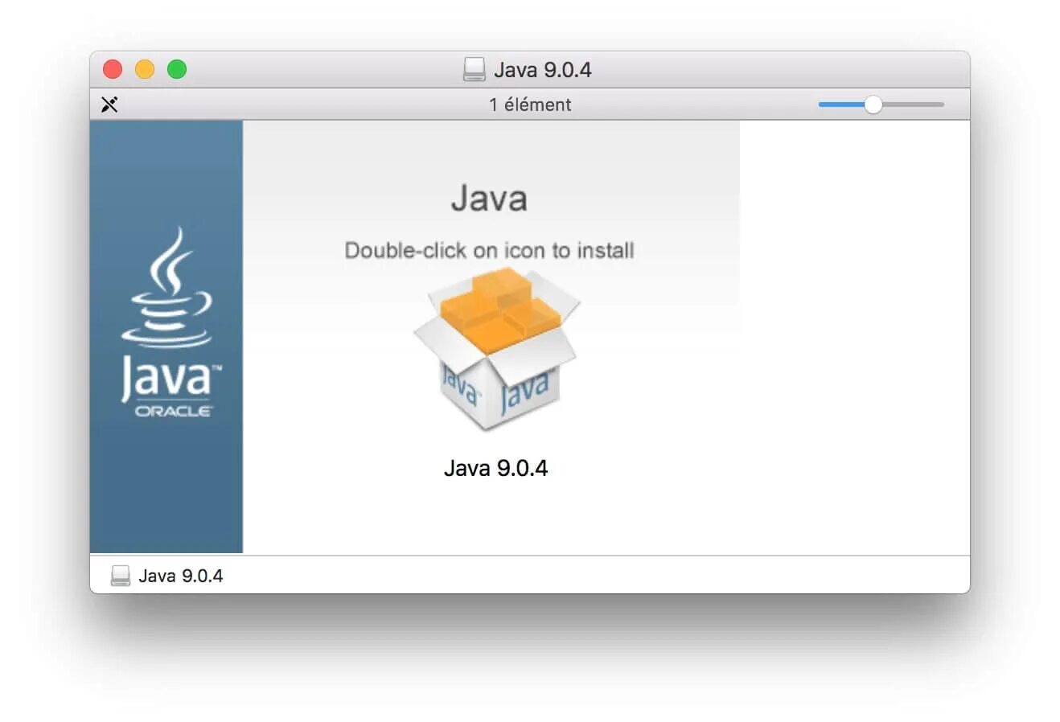Click the "Java 9.0.4" window title text

tap(543, 70)
